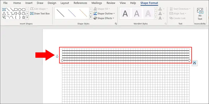Switch to the Draw tab

click(x=40, y=3)
